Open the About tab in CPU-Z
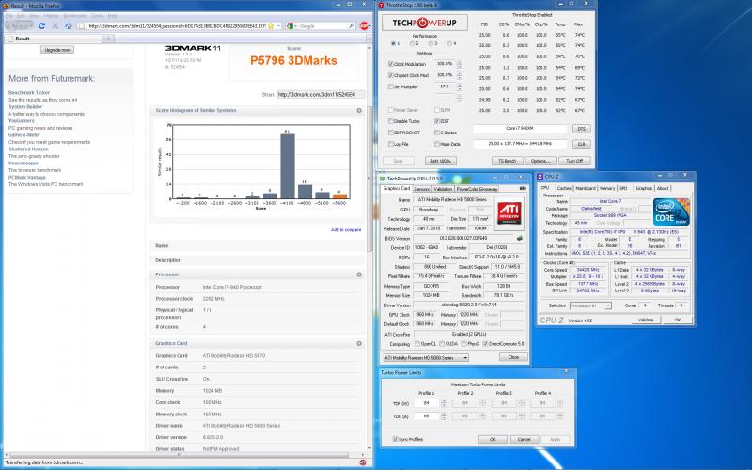The image size is (752, 470). 663,188
